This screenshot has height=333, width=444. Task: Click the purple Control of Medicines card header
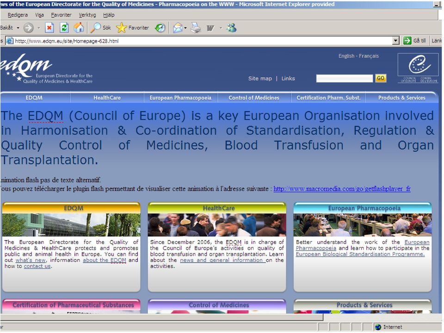[x=217, y=305]
